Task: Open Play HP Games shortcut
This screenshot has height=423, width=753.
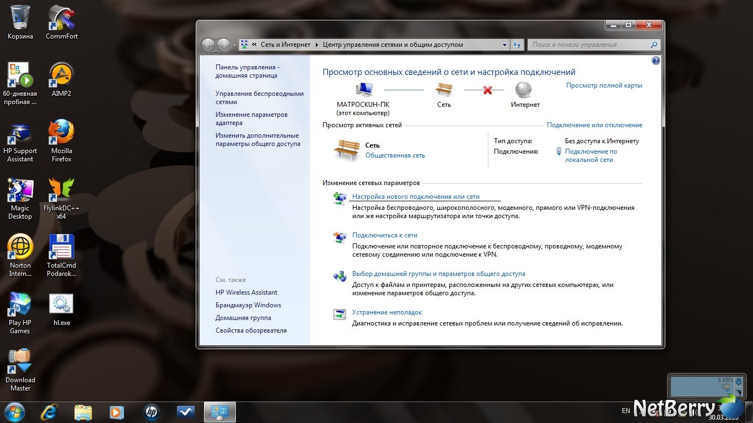Action: point(20,312)
